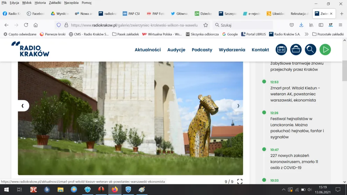Open the Widok menu

pos(27,3)
